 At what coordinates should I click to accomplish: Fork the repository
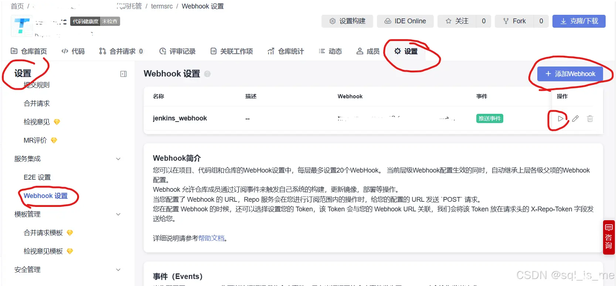514,21
